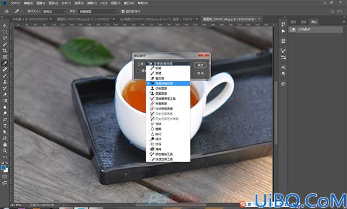Select the Type tool
Image resolution: width=347 pixels, height=209 pixels.
(x=5, y=126)
